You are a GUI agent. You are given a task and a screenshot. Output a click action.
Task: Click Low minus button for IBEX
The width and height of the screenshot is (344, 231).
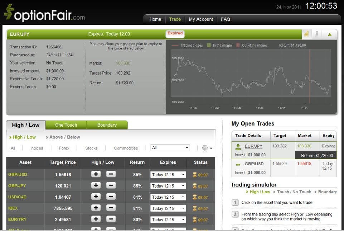(x=111, y=208)
